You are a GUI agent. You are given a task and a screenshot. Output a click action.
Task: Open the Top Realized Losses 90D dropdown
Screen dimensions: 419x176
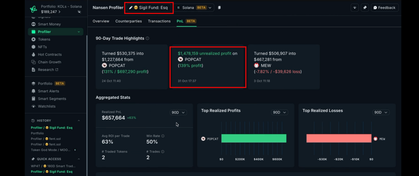tap(381, 113)
